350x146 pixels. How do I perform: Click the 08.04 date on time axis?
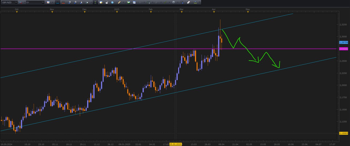click(221, 144)
